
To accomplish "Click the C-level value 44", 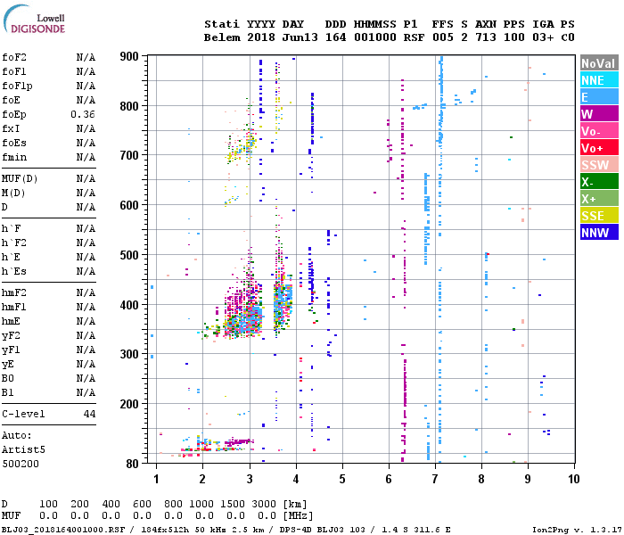I will pyautogui.click(x=89, y=414).
